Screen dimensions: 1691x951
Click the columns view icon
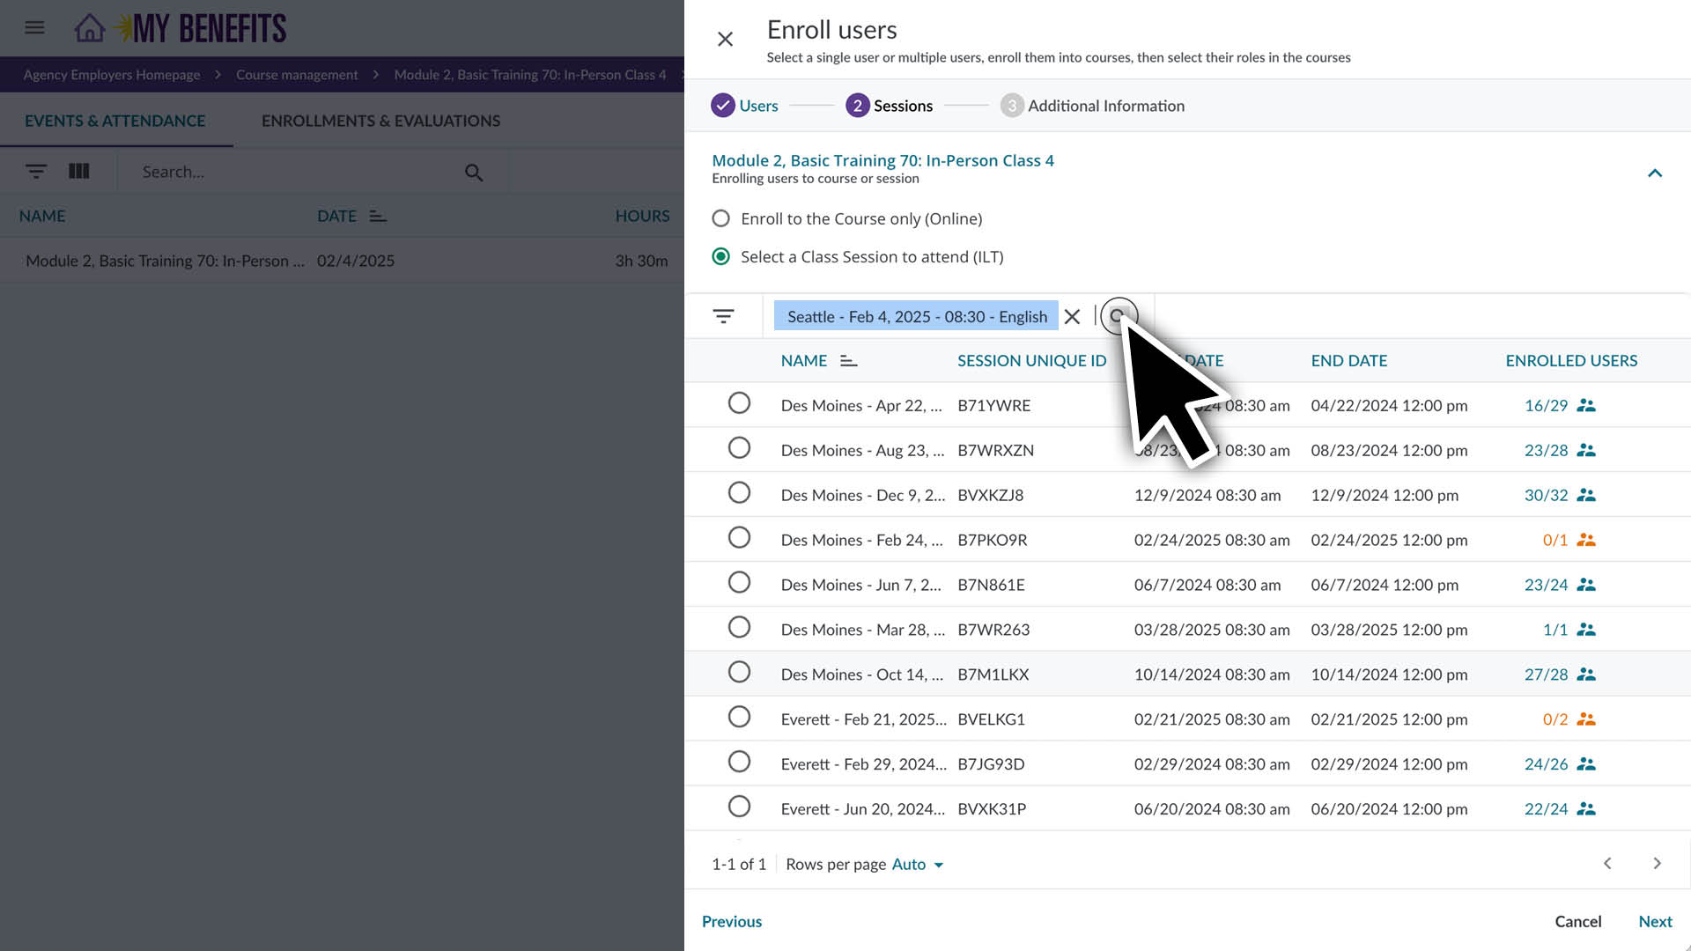(79, 171)
